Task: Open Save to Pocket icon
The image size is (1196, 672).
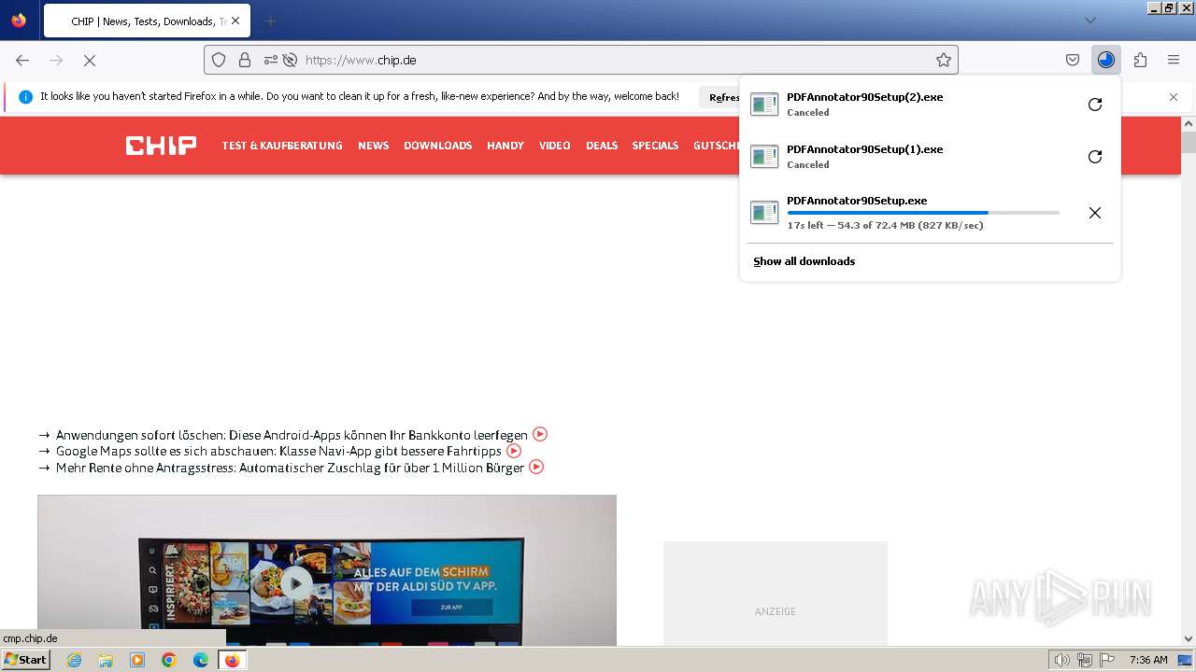Action: pos(1073,60)
